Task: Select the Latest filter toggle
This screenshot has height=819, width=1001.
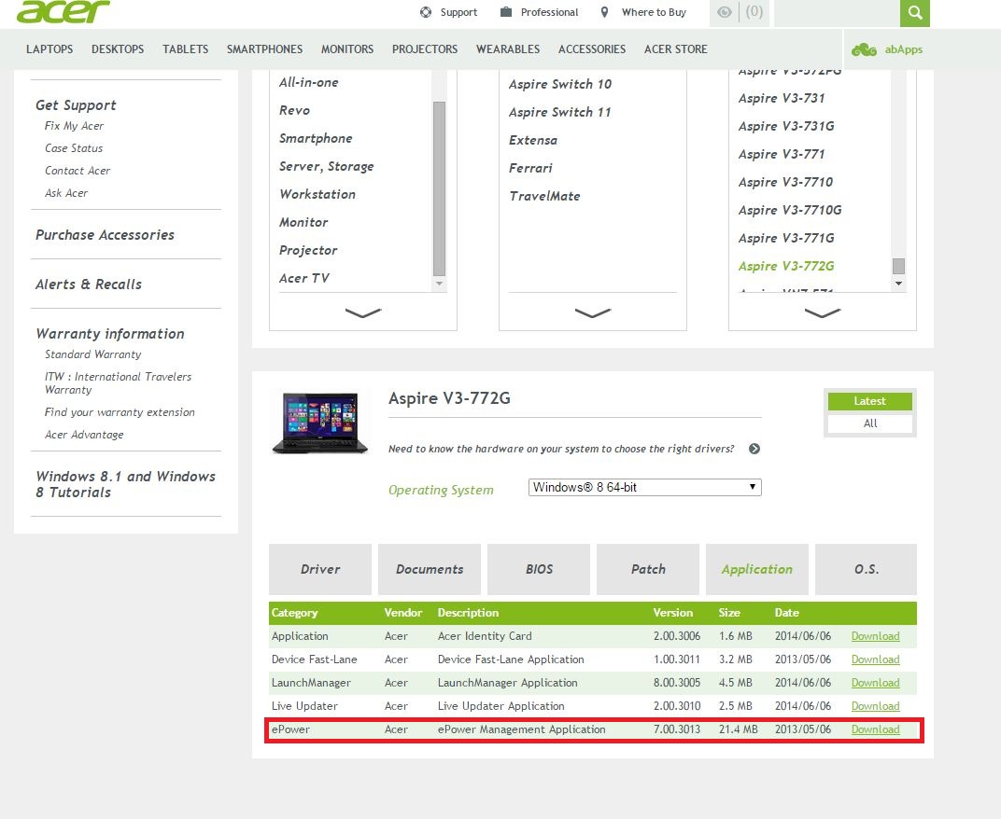Action: coord(869,401)
